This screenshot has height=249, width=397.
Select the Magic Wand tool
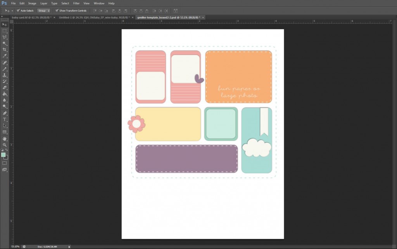(x=5, y=43)
